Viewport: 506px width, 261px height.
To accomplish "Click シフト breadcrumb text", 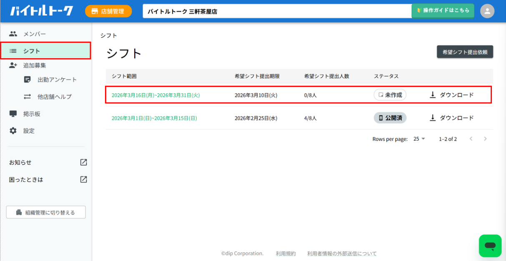I will [x=108, y=35].
